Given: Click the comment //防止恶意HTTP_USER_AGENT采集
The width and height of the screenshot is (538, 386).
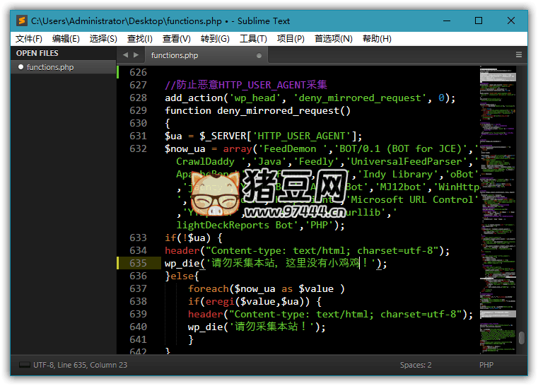Looking at the screenshot, I should pyautogui.click(x=245, y=85).
